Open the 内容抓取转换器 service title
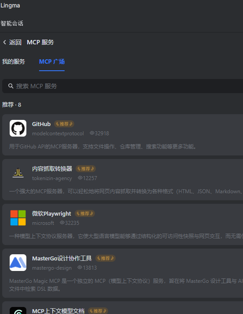 [52, 169]
